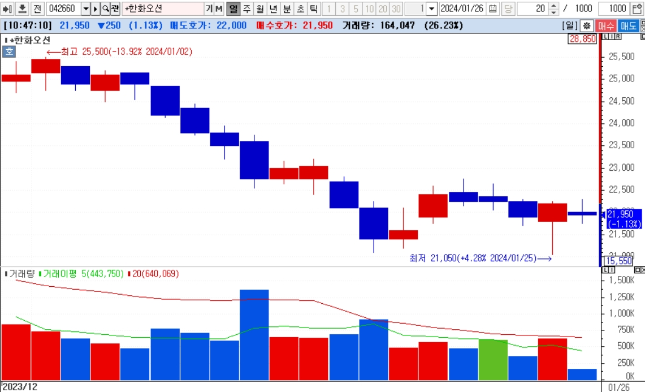Click the 2023/12 date axis label
Viewport: 645px width, 392px height.
click(x=20, y=387)
